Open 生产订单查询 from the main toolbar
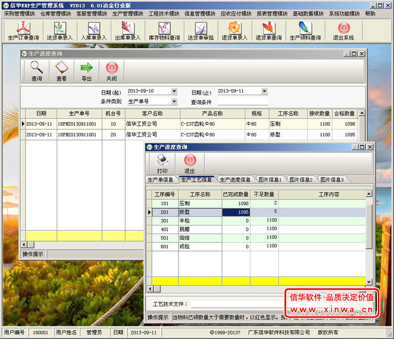The height and width of the screenshot is (339, 394). click(23, 30)
